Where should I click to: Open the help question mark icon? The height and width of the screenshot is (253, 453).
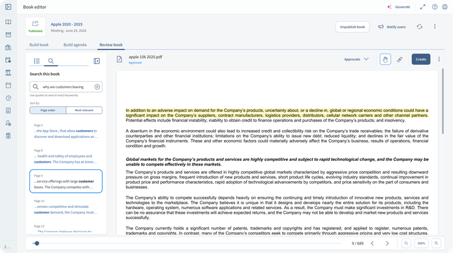pyautogui.click(x=435, y=7)
